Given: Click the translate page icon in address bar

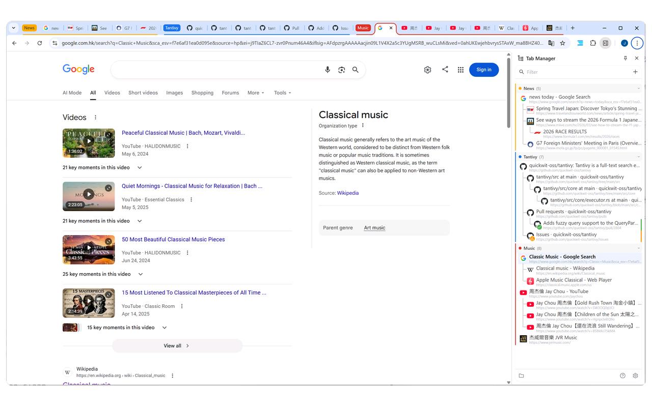Looking at the screenshot, I should coord(551,43).
